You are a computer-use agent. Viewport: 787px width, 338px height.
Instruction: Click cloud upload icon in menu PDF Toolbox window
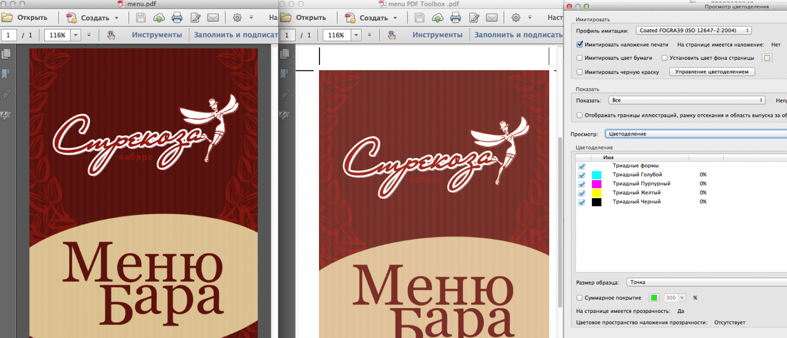pyautogui.click(x=437, y=17)
